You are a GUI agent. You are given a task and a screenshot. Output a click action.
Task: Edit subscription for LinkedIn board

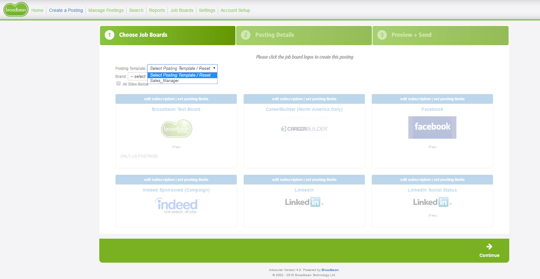tap(287, 180)
